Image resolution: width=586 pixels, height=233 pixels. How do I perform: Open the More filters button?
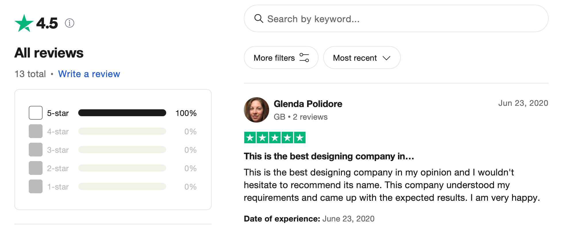click(x=274, y=58)
